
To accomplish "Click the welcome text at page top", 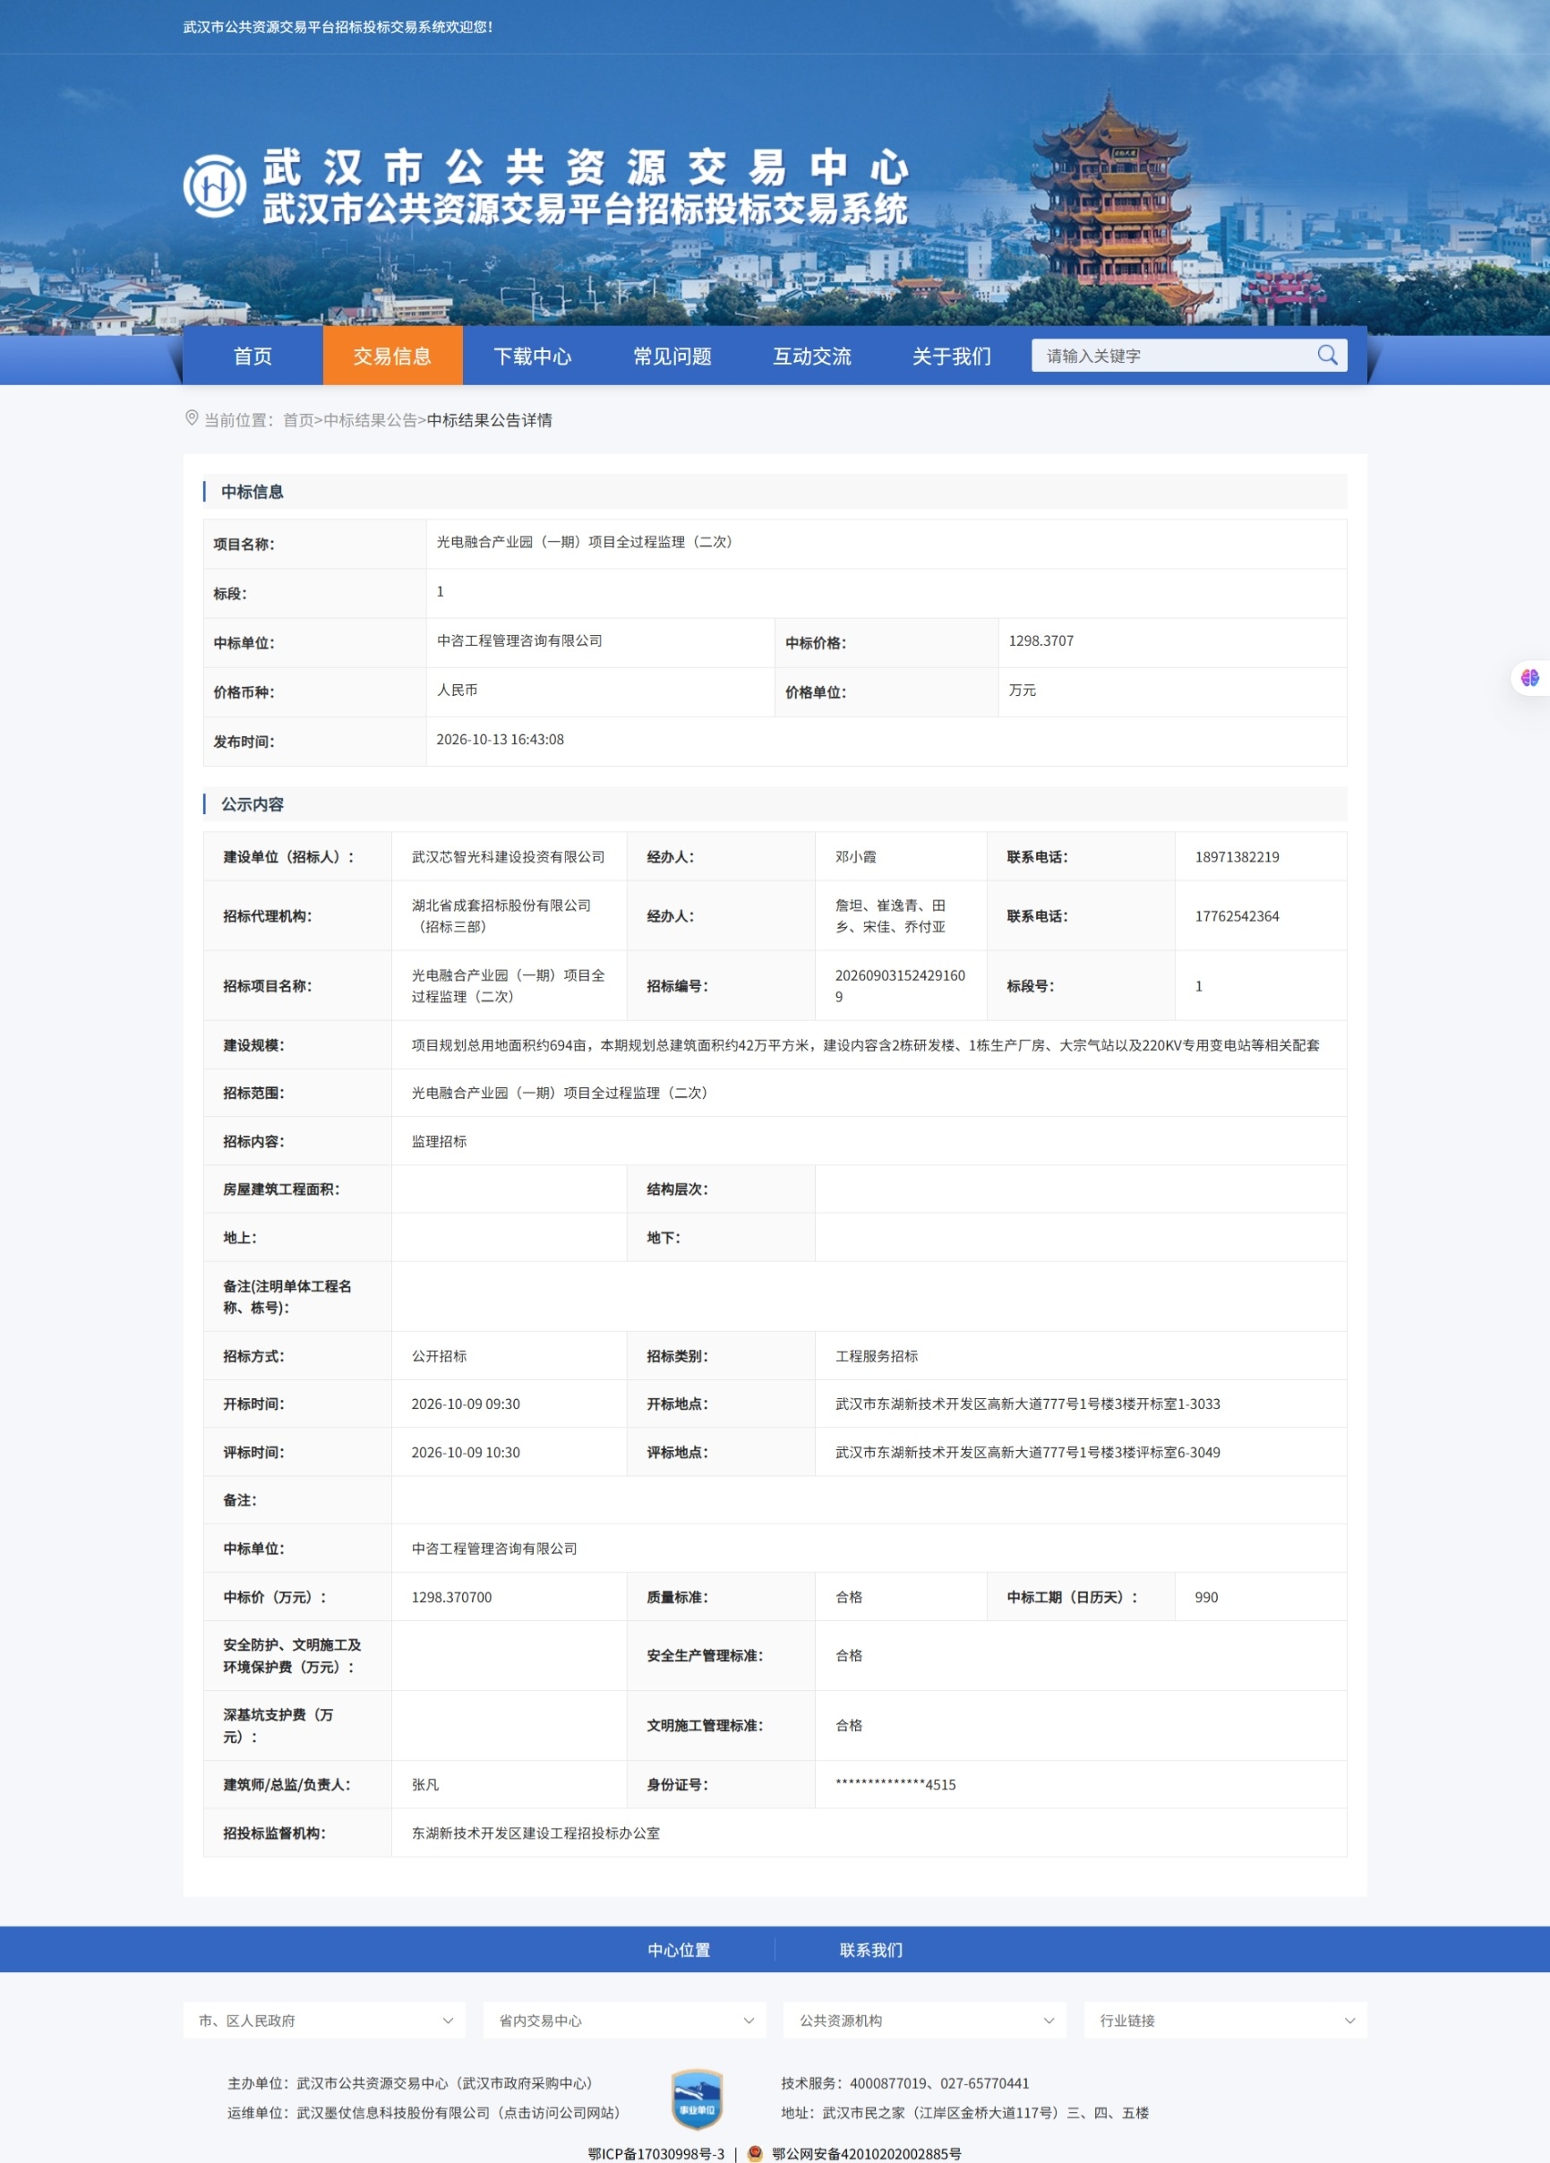I will click(338, 27).
